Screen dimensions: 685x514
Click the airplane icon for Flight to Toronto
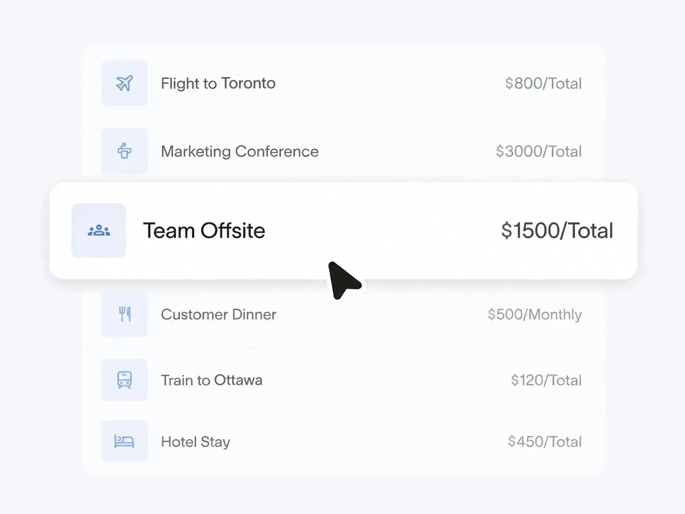pyautogui.click(x=124, y=83)
